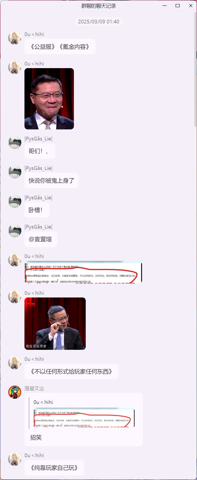
Task: Click the '招笑' reply text
Action: tap(36, 437)
